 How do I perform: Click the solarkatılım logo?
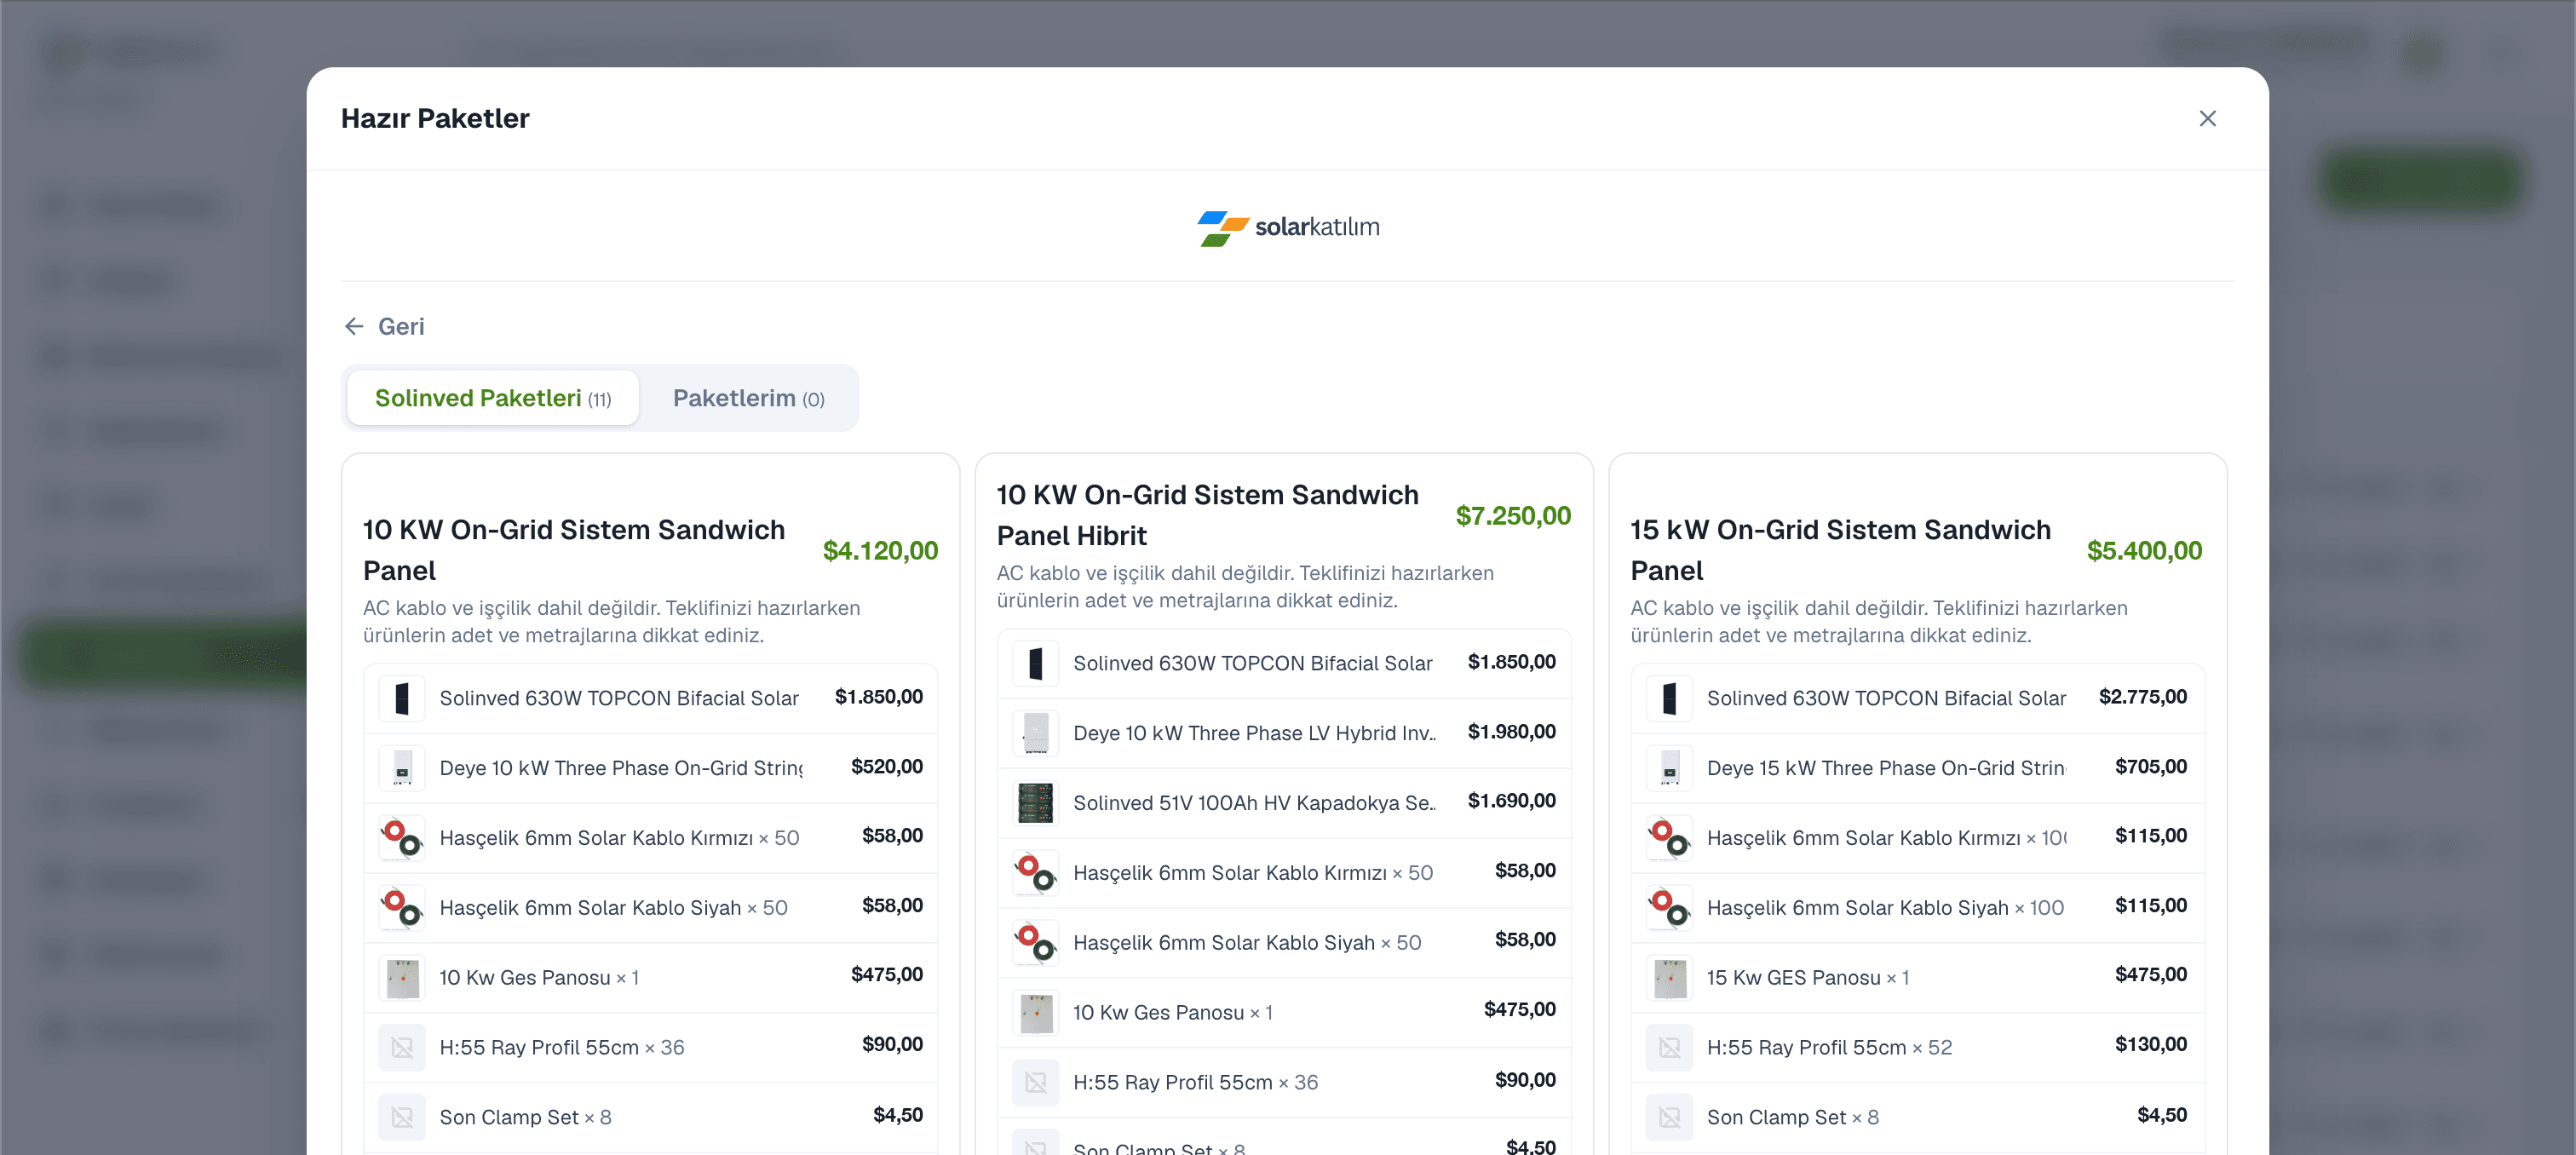point(1288,227)
